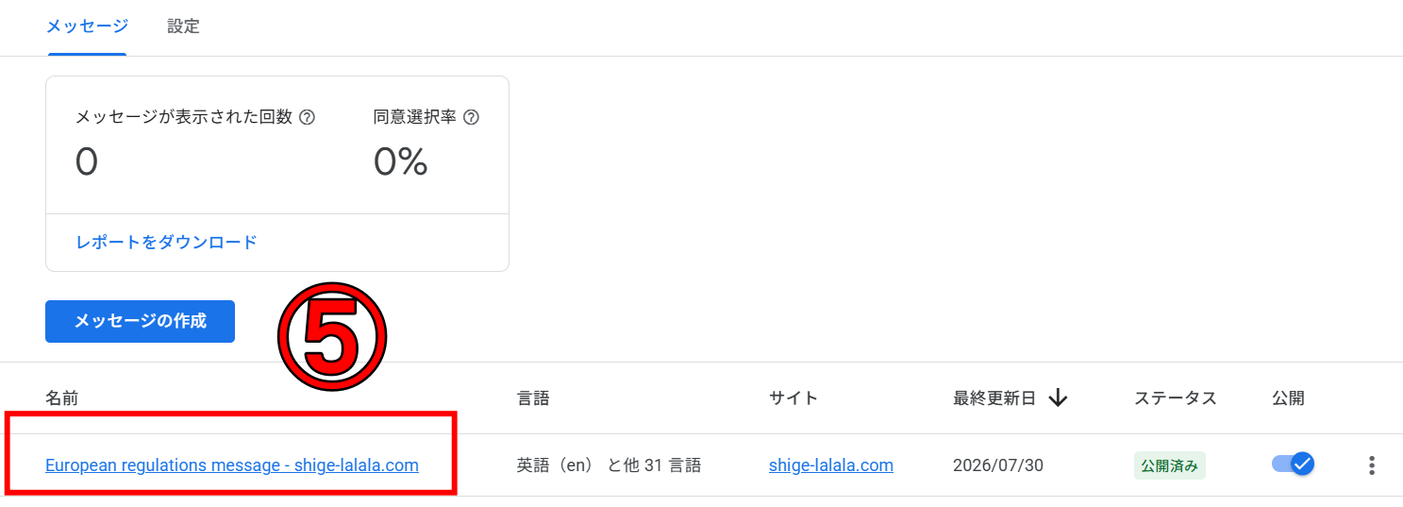Click the 2026/07/30 date cell
Image resolution: width=1403 pixels, height=507 pixels.
(998, 465)
